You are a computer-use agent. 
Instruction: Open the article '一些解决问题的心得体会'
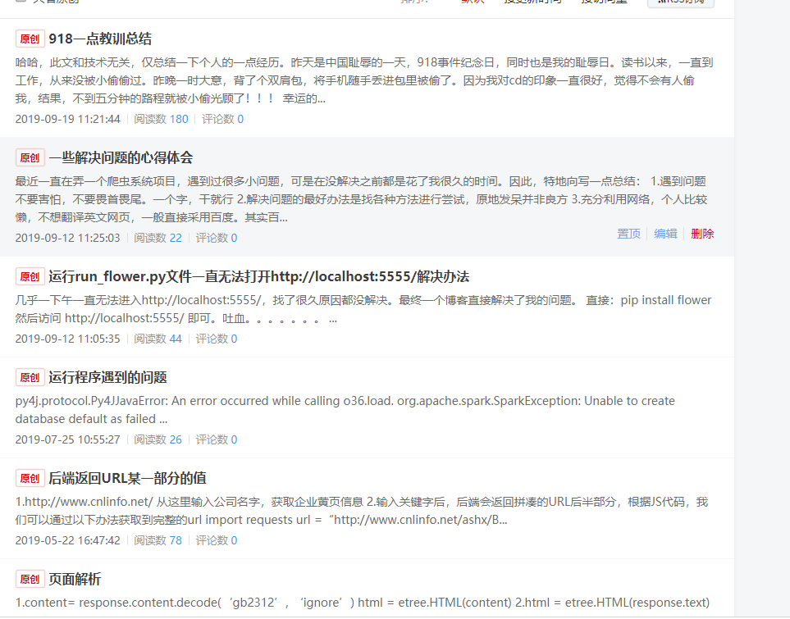(x=121, y=157)
